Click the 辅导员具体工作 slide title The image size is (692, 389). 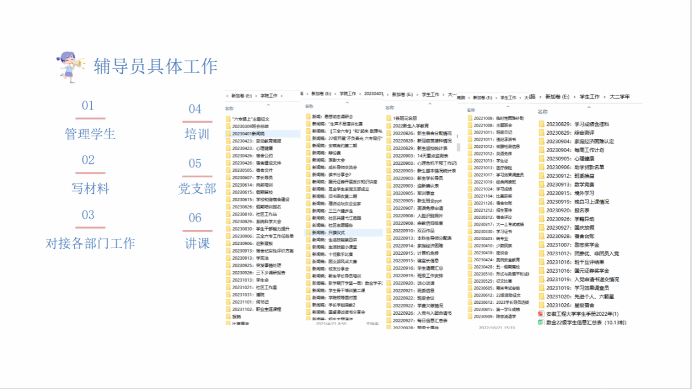click(156, 67)
